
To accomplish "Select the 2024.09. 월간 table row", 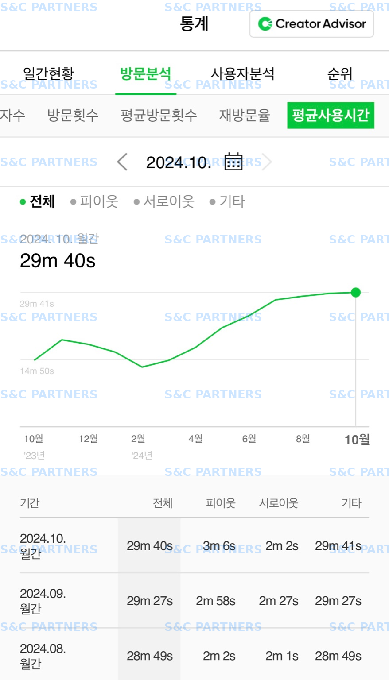I will click(x=194, y=601).
